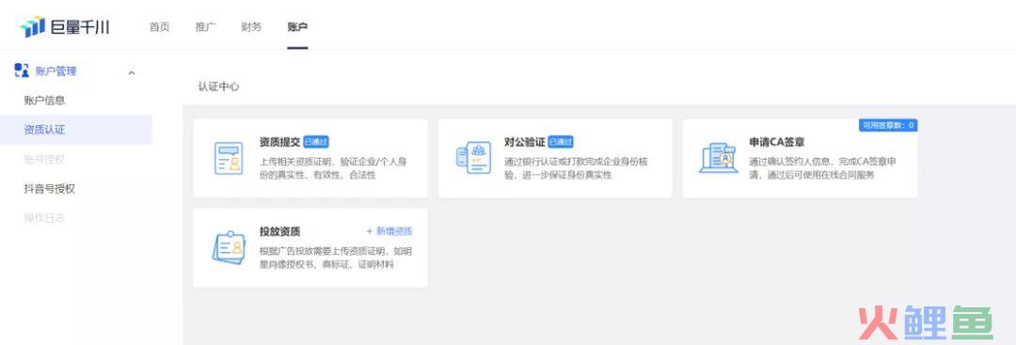Switch to the 推广 tab
The height and width of the screenshot is (345, 1016).
click(205, 27)
